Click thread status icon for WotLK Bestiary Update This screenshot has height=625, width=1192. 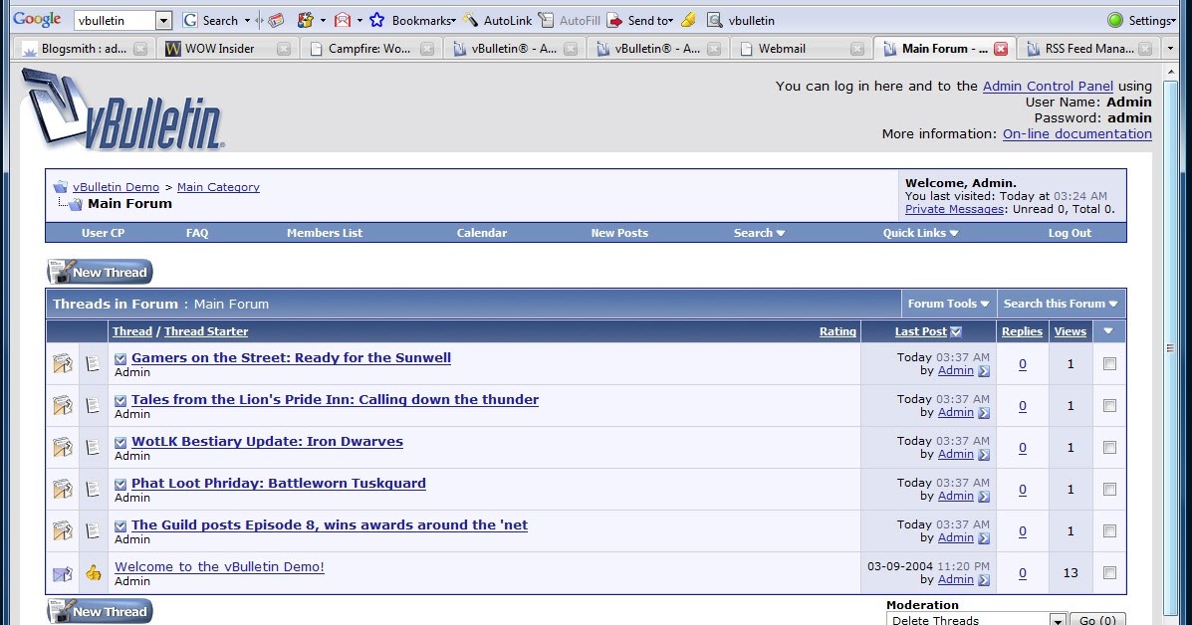pos(63,447)
